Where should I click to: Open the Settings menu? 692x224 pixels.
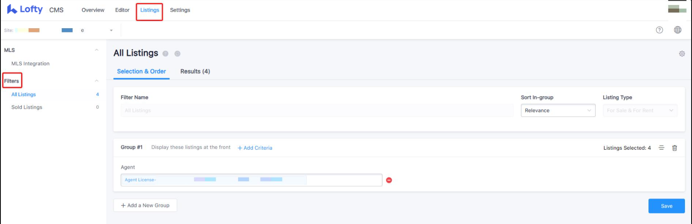click(180, 10)
